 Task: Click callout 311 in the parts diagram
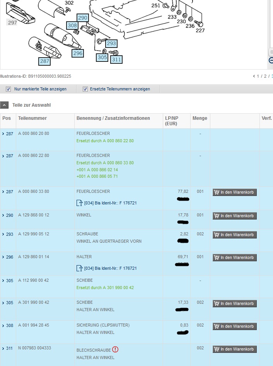(116, 60)
